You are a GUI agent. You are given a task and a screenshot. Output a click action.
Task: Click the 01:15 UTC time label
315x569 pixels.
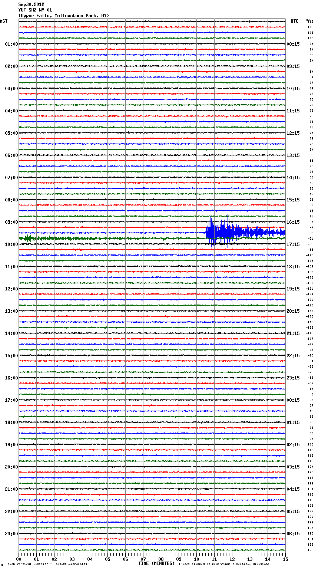click(293, 422)
